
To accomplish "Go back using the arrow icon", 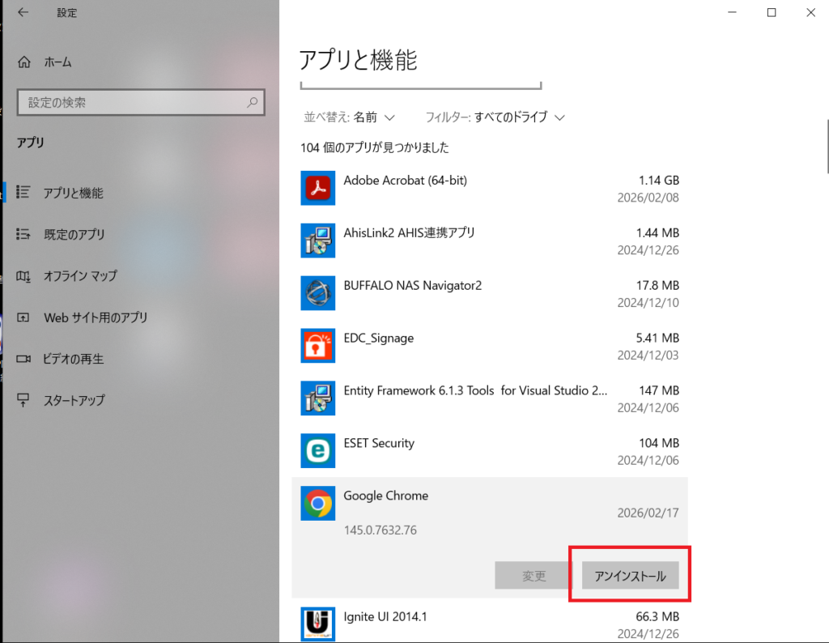I will [x=23, y=13].
